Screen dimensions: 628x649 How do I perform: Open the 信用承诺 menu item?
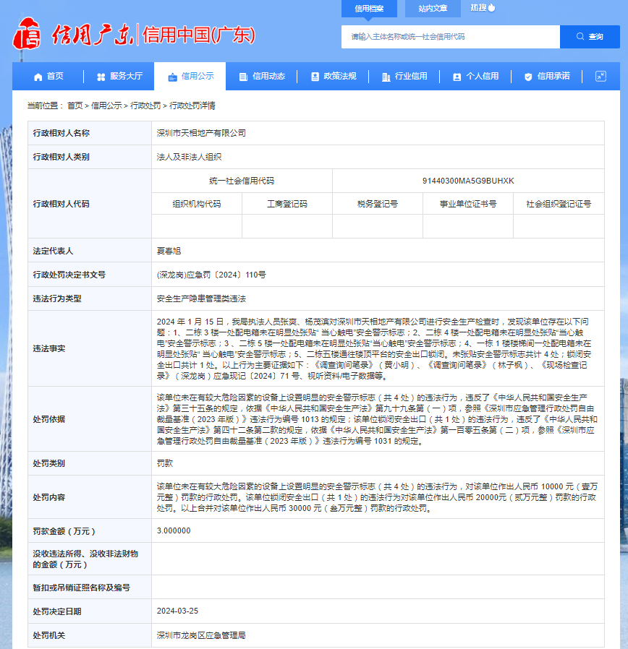(x=547, y=76)
